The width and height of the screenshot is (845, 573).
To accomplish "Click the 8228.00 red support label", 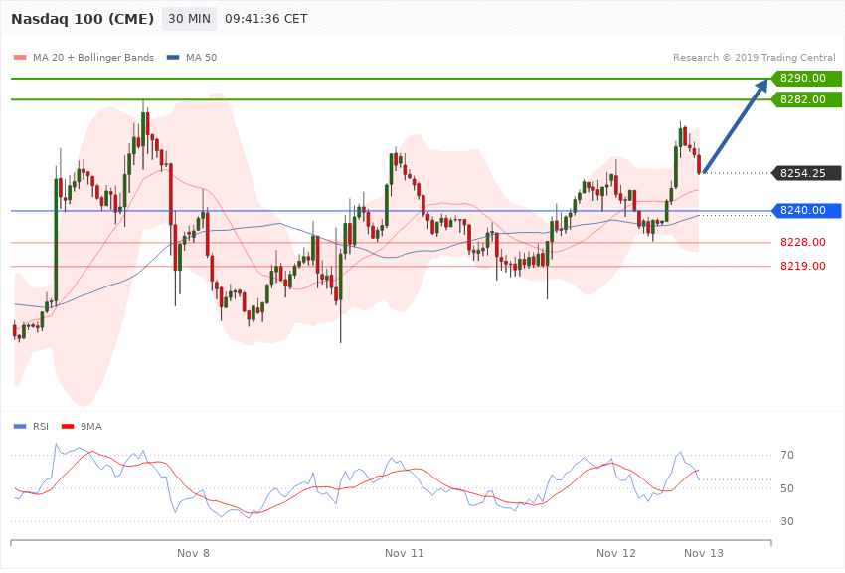I will 803,242.
